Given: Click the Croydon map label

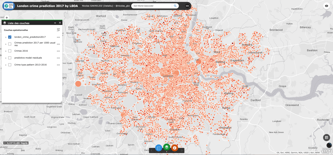Looking at the screenshot, I should tap(175, 129).
